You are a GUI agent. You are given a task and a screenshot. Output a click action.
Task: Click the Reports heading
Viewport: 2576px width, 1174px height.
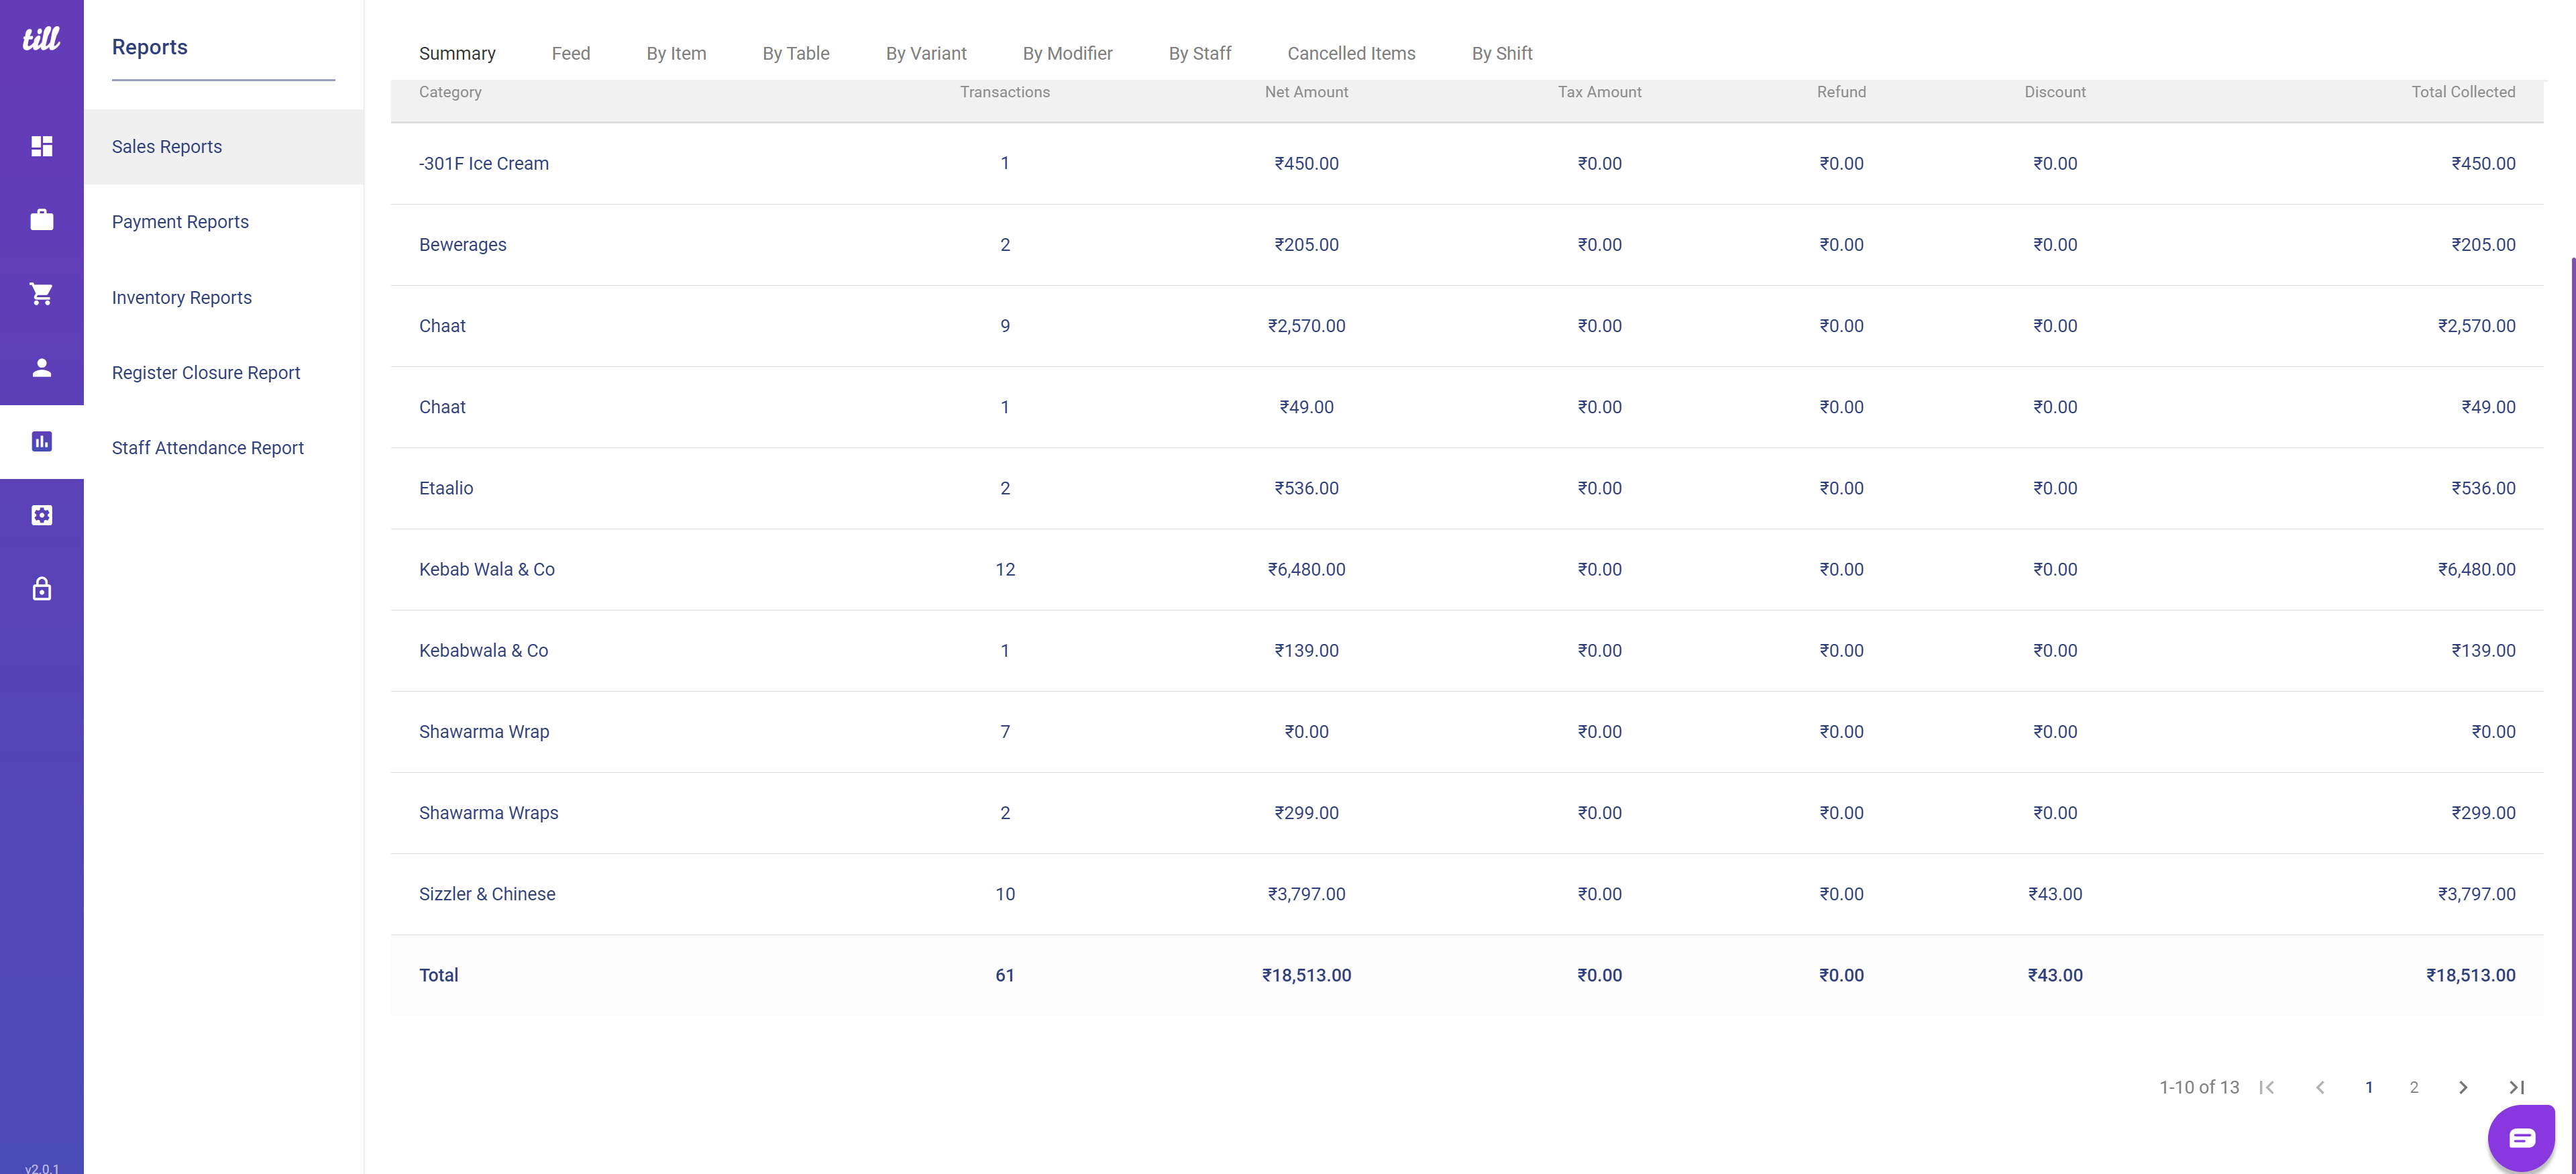pos(149,47)
